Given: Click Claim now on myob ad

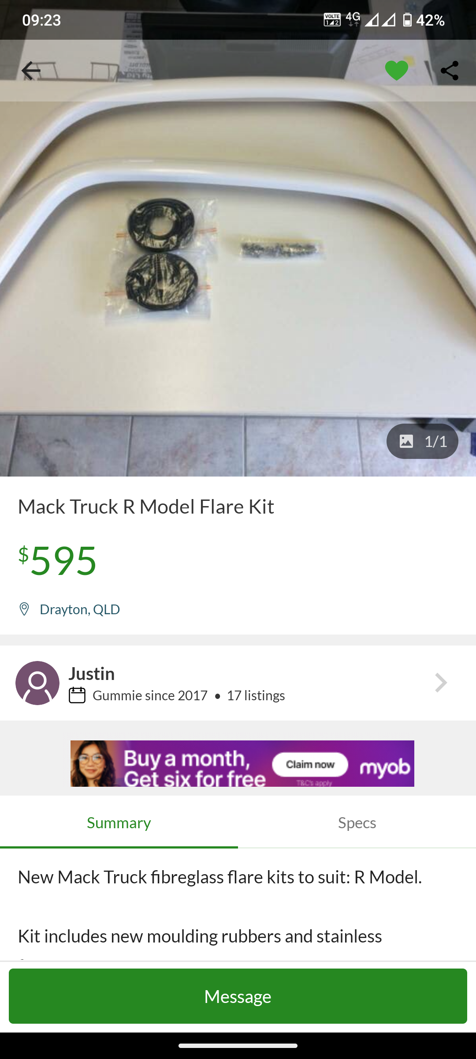Looking at the screenshot, I should click(x=310, y=765).
